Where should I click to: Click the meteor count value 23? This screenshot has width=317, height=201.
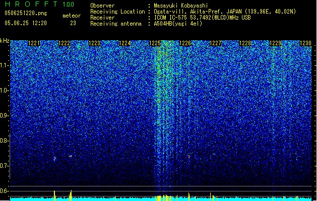point(73,23)
